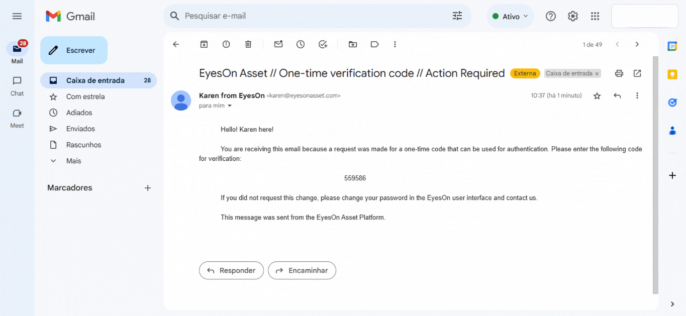Screen dimensions: 686x316
Task: Open the Help support icon
Action: tap(551, 16)
